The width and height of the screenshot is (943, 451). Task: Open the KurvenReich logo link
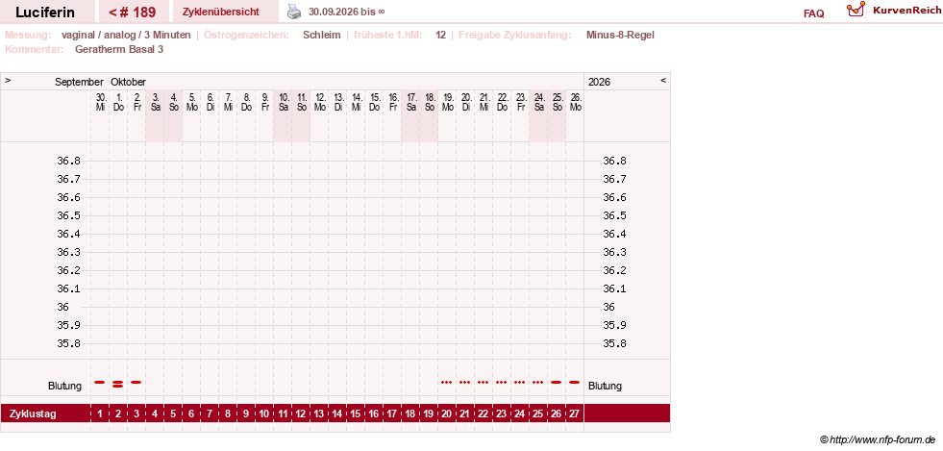click(x=893, y=11)
